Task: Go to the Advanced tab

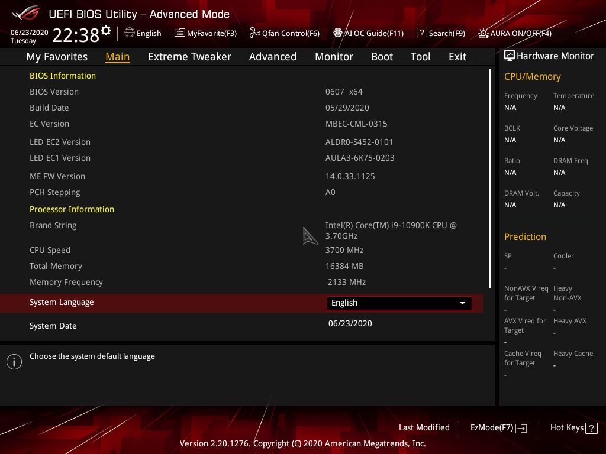Action: point(272,57)
